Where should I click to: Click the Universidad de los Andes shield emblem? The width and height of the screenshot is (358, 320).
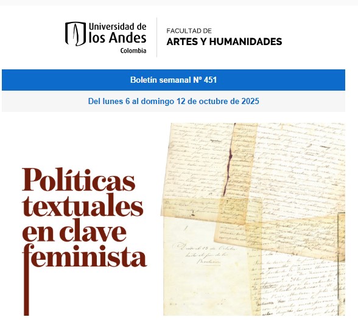(75, 33)
